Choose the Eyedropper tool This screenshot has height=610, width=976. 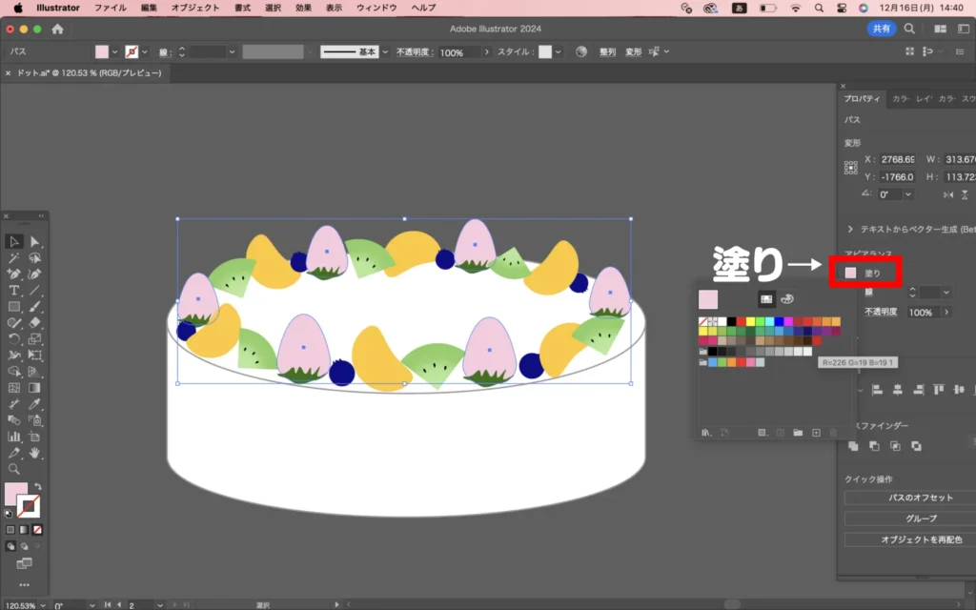tap(35, 404)
